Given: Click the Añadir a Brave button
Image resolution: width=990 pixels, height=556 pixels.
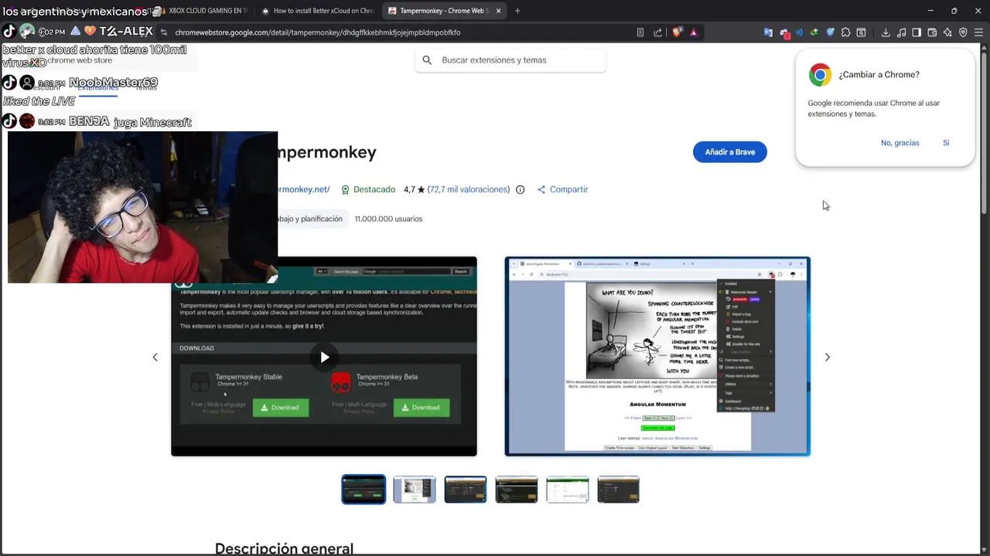Looking at the screenshot, I should point(729,152).
